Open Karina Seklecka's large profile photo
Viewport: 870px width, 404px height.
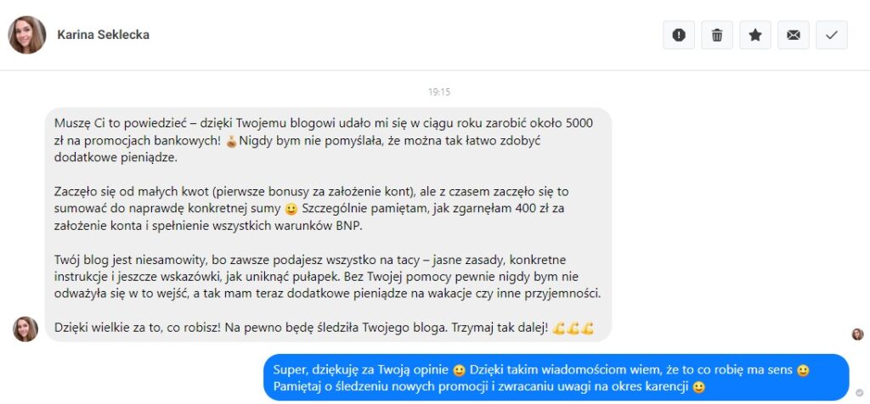26,35
